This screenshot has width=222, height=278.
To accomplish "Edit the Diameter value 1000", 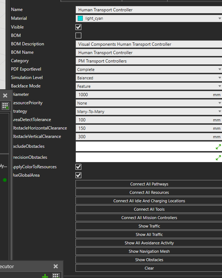I will [149, 95].
